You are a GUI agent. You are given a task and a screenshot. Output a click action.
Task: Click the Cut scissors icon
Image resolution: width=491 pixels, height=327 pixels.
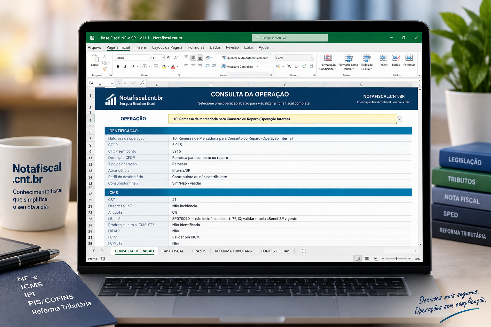click(105, 56)
